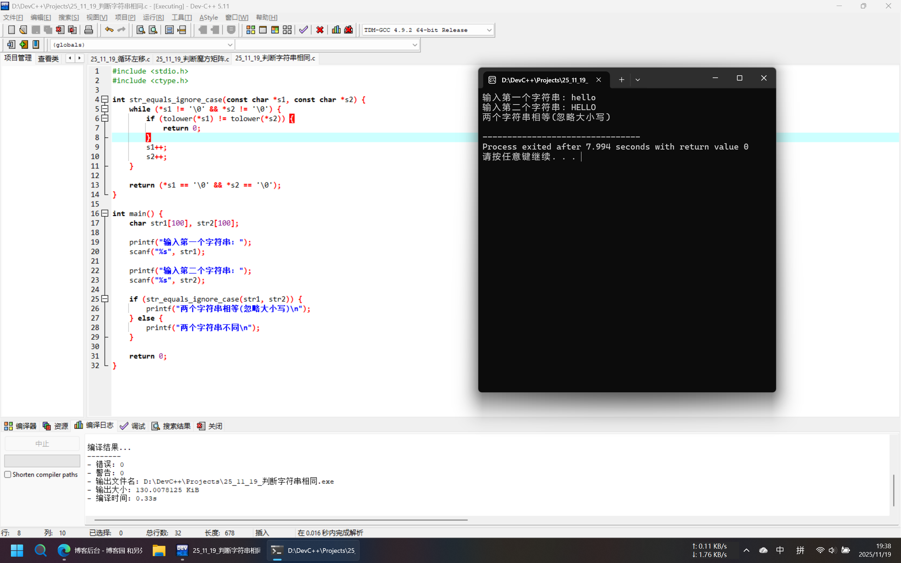Open the 运行[R] menu
The height and width of the screenshot is (563, 901).
tap(153, 18)
